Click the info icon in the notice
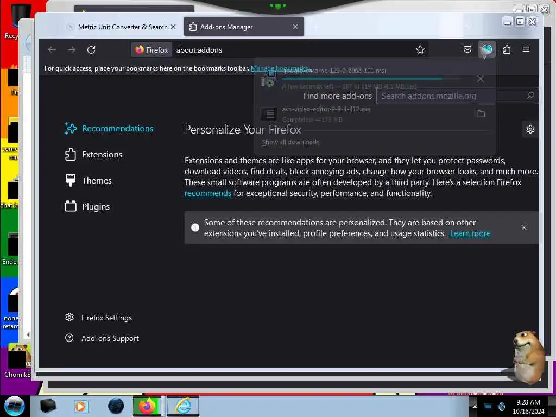The height and width of the screenshot is (417, 556). (195, 228)
